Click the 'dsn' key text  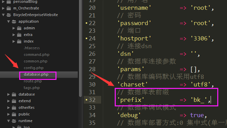tap(126, 54)
